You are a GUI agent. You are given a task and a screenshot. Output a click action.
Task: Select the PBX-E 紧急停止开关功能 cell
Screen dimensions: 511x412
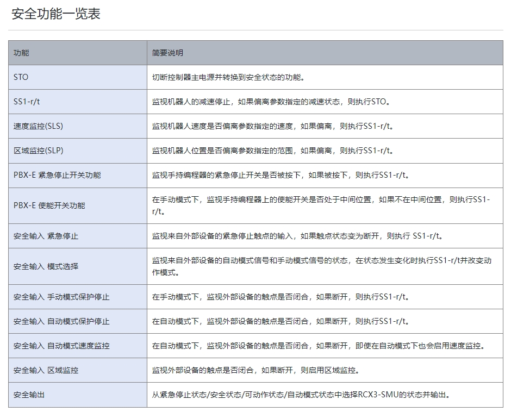(78, 176)
